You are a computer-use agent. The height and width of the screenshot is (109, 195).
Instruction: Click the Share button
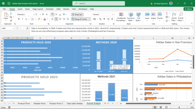188,9
